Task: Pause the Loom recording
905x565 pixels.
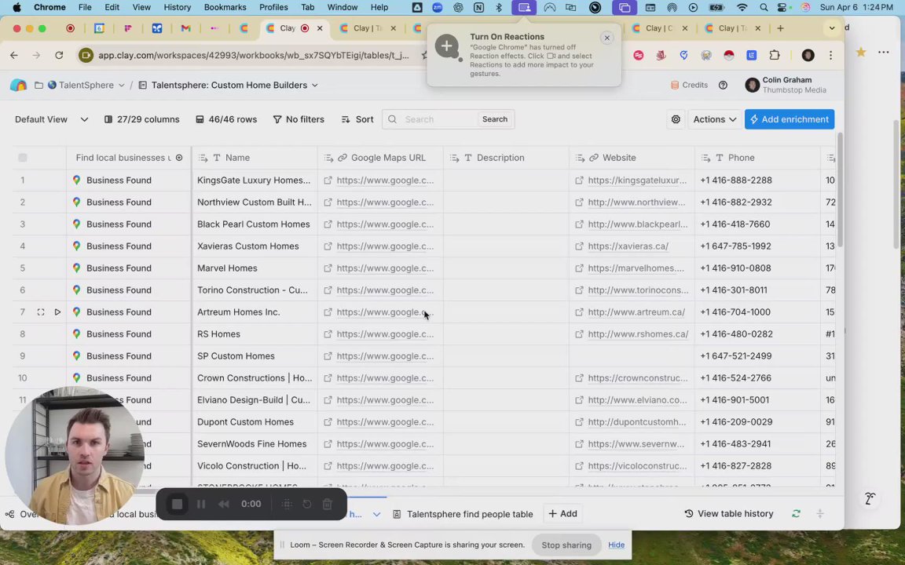Action: pyautogui.click(x=201, y=504)
